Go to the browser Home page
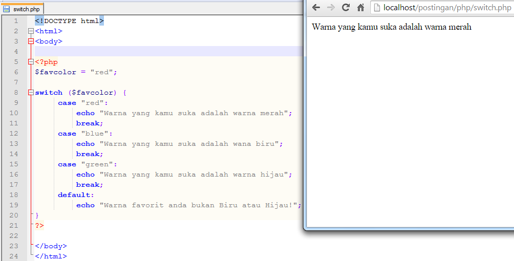 tap(360, 7)
